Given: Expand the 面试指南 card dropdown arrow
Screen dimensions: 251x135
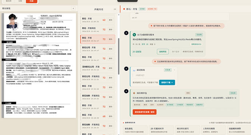Looking at the screenshot, I should [x=174, y=70].
